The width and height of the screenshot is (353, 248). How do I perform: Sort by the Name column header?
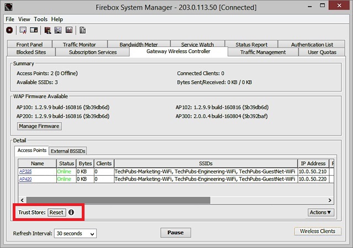point(37,163)
